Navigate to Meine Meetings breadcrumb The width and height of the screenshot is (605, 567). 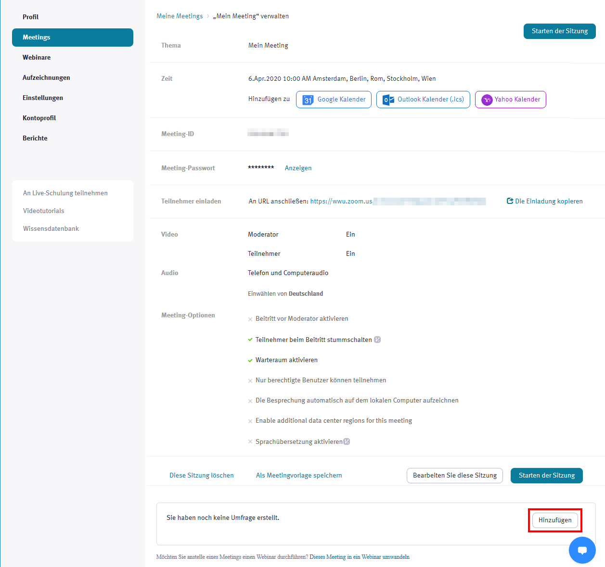coord(180,16)
